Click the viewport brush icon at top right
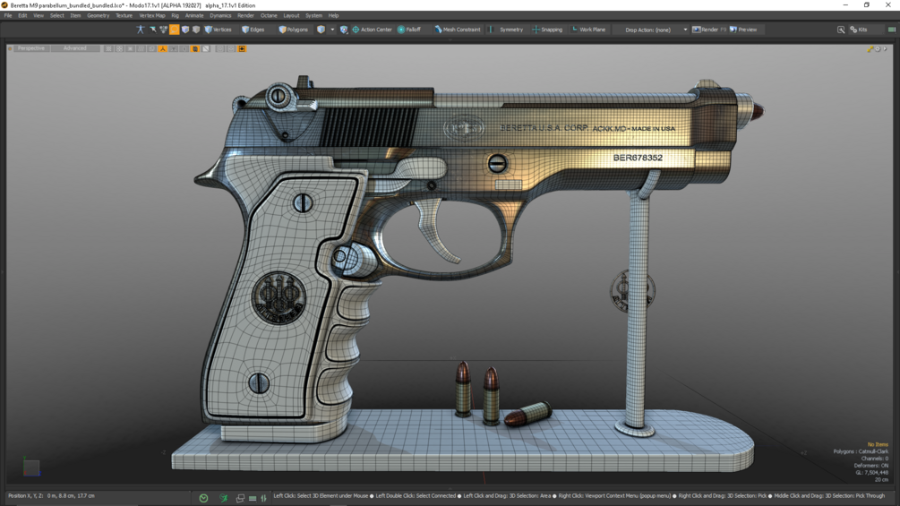The image size is (900, 506). pyautogui.click(x=870, y=48)
